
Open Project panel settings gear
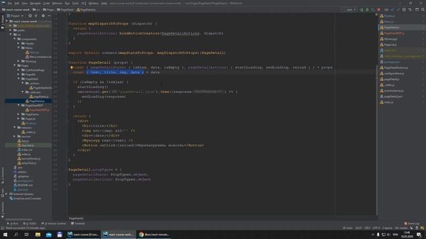tap(43, 16)
